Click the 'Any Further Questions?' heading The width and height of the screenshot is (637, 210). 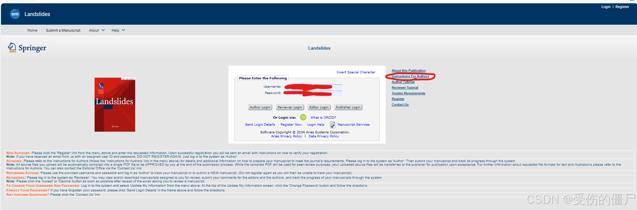pyautogui.click(x=28, y=195)
